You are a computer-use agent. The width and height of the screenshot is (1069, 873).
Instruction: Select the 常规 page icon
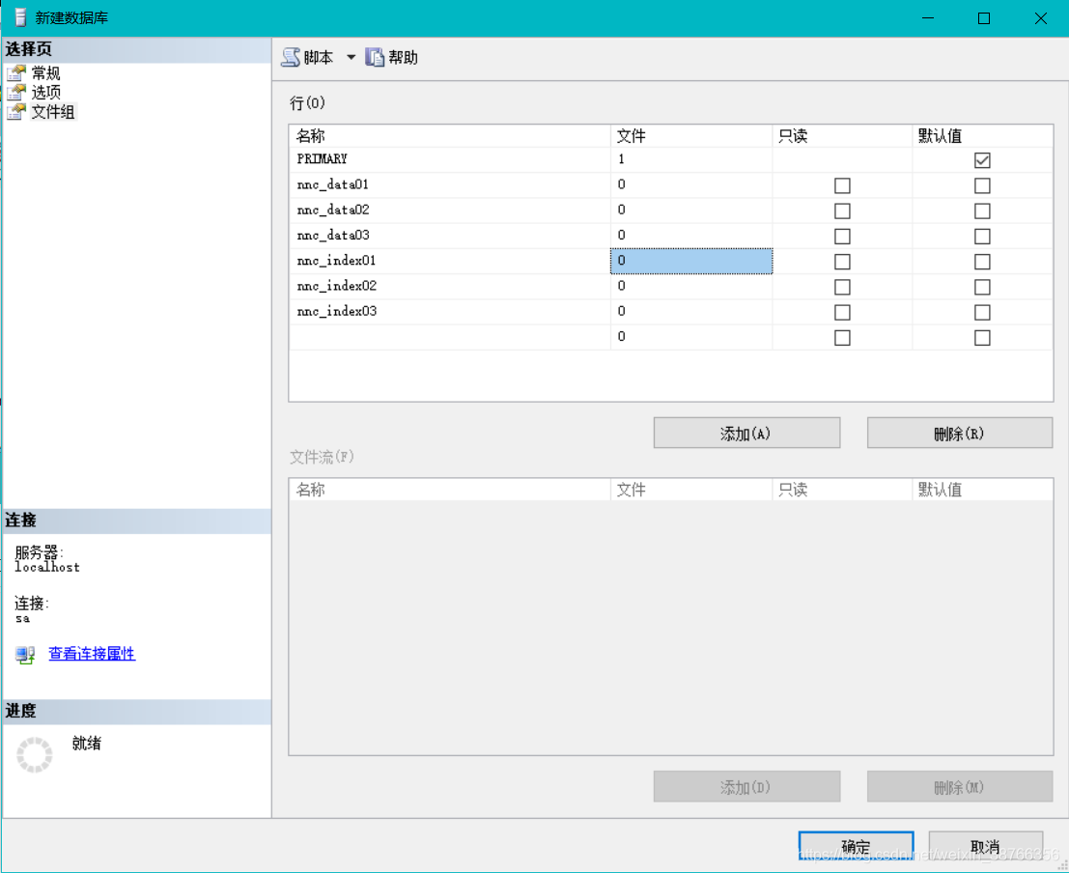16,73
